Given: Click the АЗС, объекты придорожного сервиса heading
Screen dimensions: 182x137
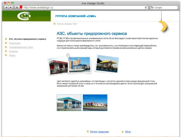Looking at the screenshot, I should [x=92, y=33].
